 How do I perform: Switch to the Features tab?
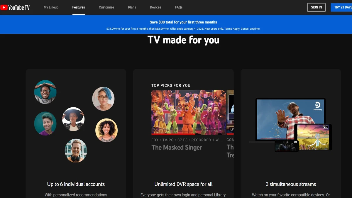pyautogui.click(x=78, y=7)
